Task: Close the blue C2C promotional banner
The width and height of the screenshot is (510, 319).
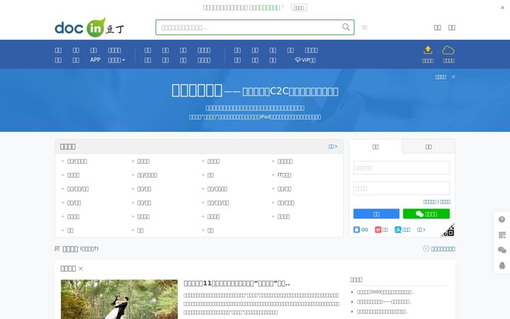Action: [453, 77]
